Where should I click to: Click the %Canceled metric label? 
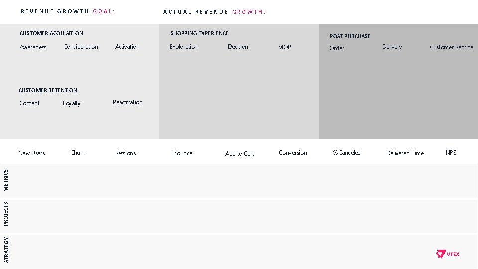[x=347, y=153]
